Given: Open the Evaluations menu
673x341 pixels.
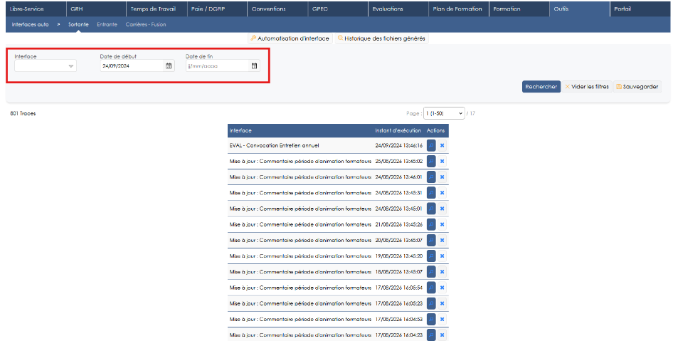Looking at the screenshot, I should pos(398,9).
